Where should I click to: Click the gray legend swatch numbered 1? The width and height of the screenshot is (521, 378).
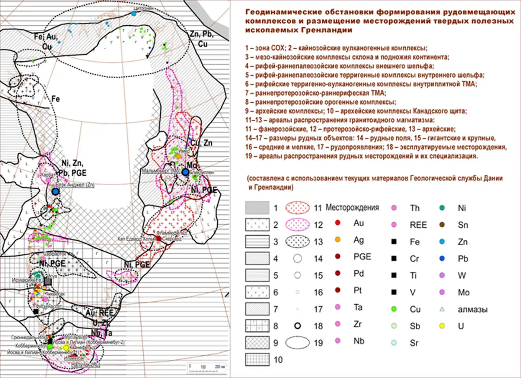coord(257,208)
